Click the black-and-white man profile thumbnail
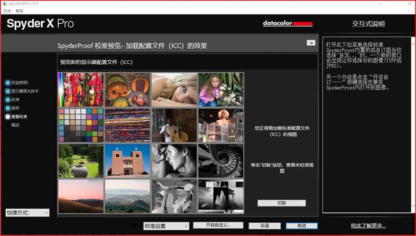416x236 pixels. click(x=174, y=161)
